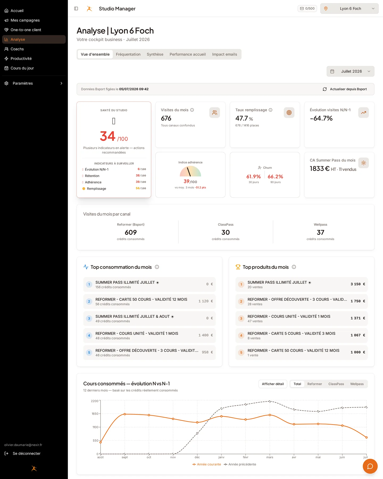Go to Accueil page
The image size is (383, 479).
click(x=34, y=11)
